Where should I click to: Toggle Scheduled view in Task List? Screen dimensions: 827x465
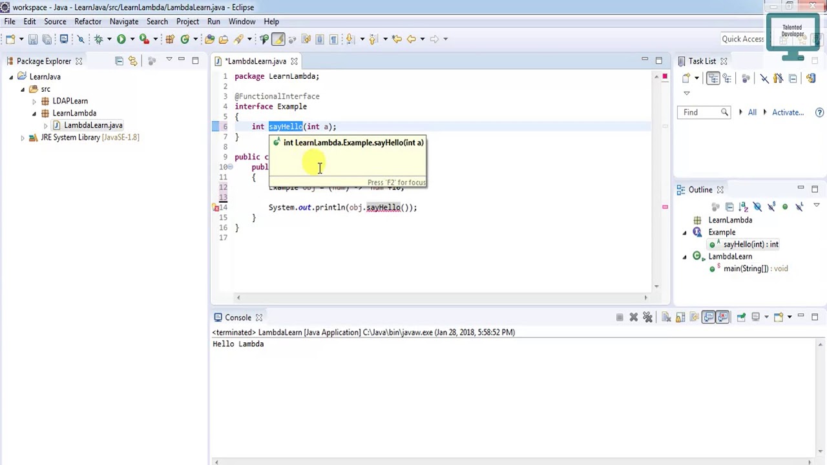pos(727,78)
